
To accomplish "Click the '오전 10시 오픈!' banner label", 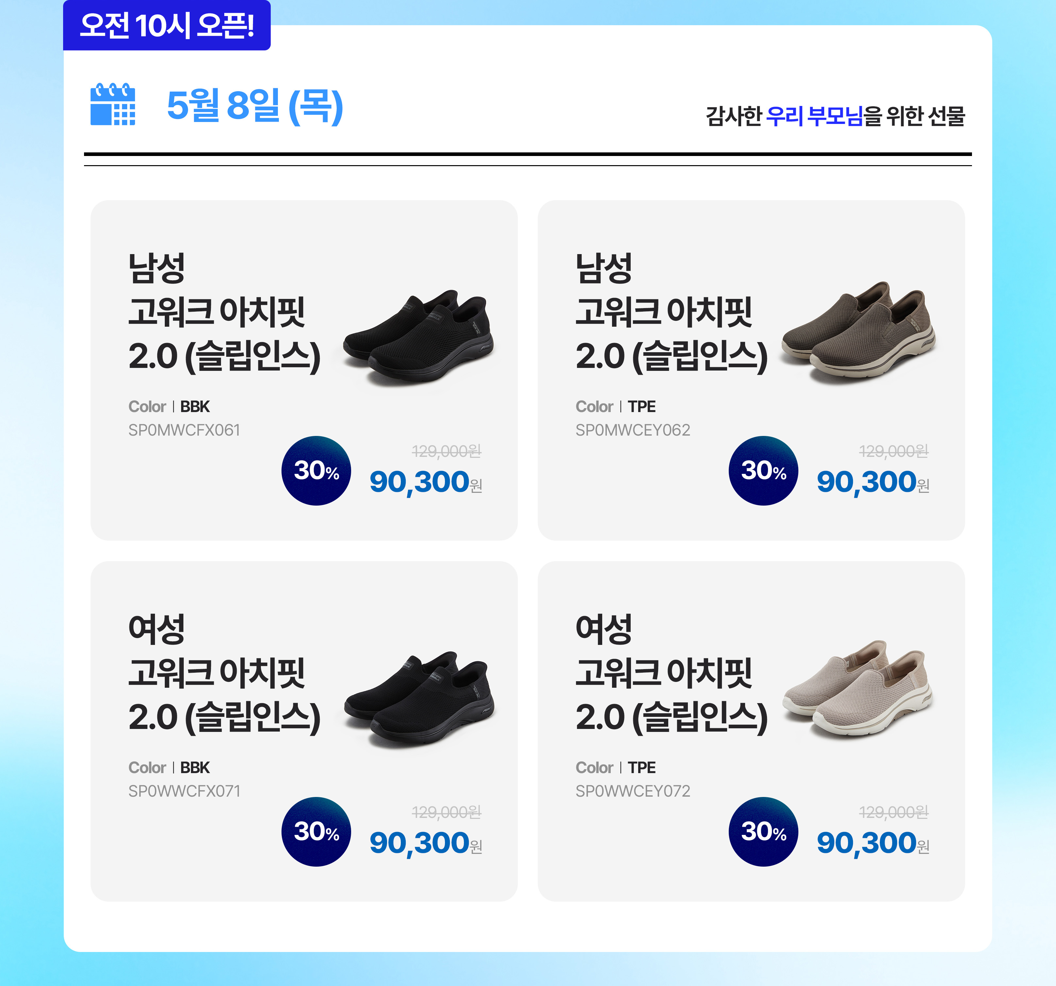I will [167, 26].
